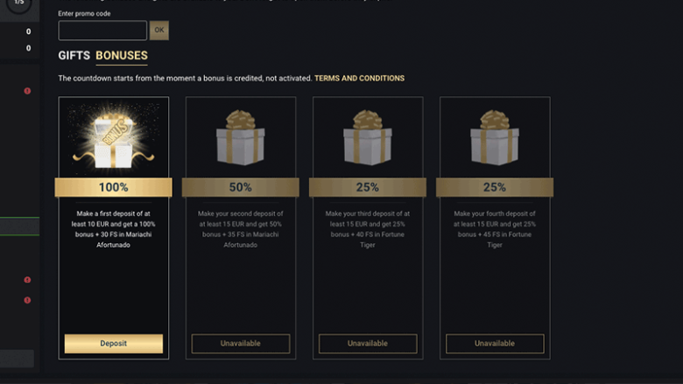Viewport: 683px width, 384px height.
Task: Click the 50% bonus gift box icon
Action: click(x=241, y=140)
